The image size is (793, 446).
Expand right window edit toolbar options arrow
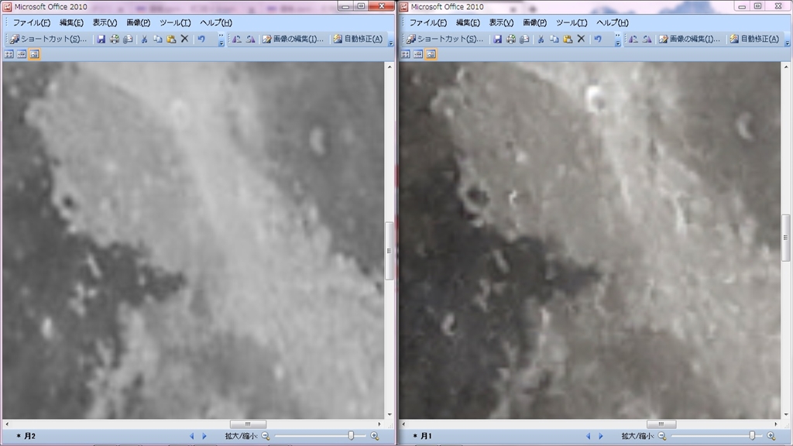click(x=788, y=39)
